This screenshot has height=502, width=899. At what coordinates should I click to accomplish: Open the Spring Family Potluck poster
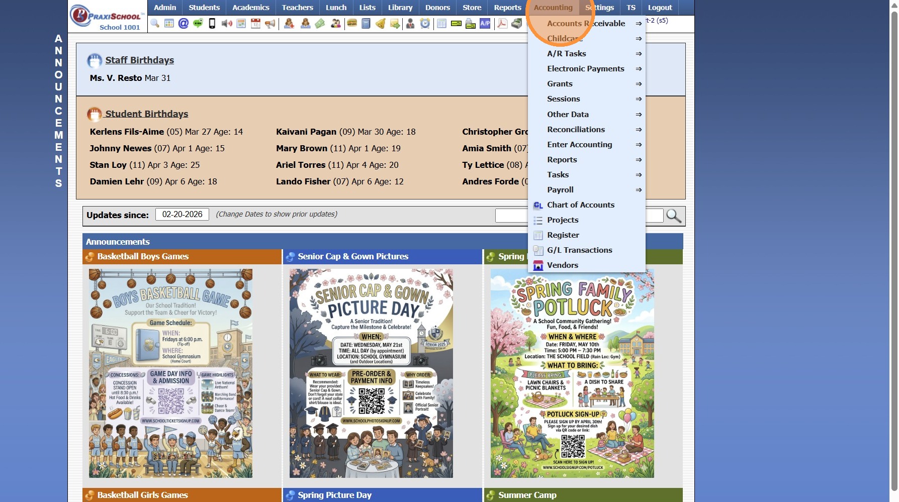pyautogui.click(x=572, y=373)
